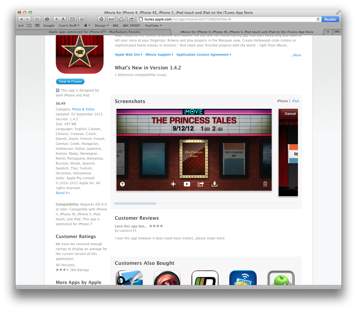
Task: Tap the import download icon in screenshot
Action: click(215, 184)
